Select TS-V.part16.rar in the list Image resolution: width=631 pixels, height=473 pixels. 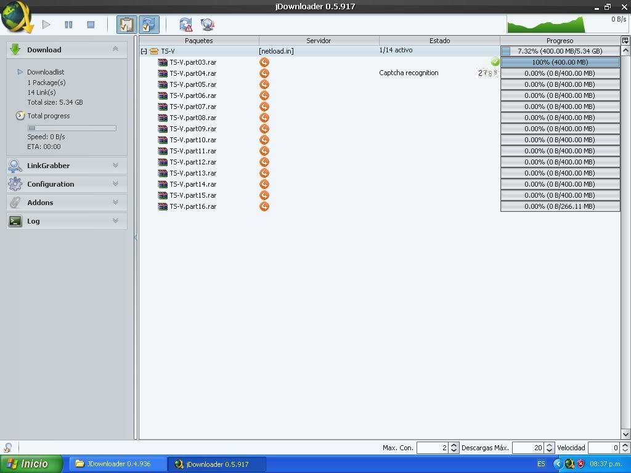click(193, 206)
